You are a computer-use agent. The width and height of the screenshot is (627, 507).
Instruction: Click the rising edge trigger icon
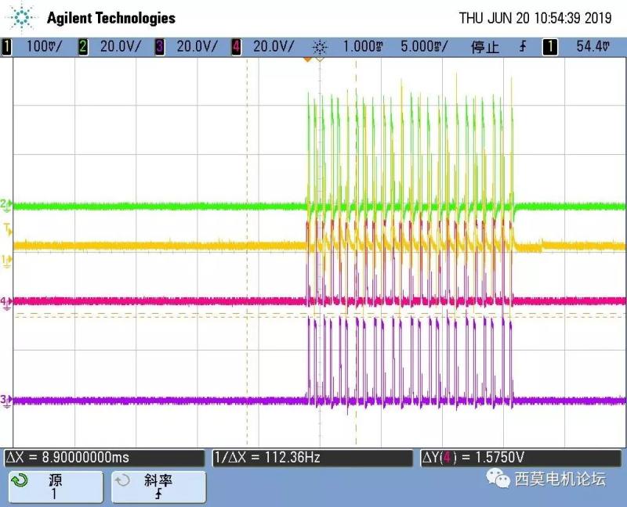[x=523, y=47]
